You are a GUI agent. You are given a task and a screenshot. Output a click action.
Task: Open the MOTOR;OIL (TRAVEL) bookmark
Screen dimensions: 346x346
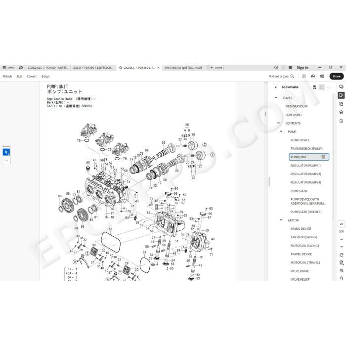coord(305,262)
